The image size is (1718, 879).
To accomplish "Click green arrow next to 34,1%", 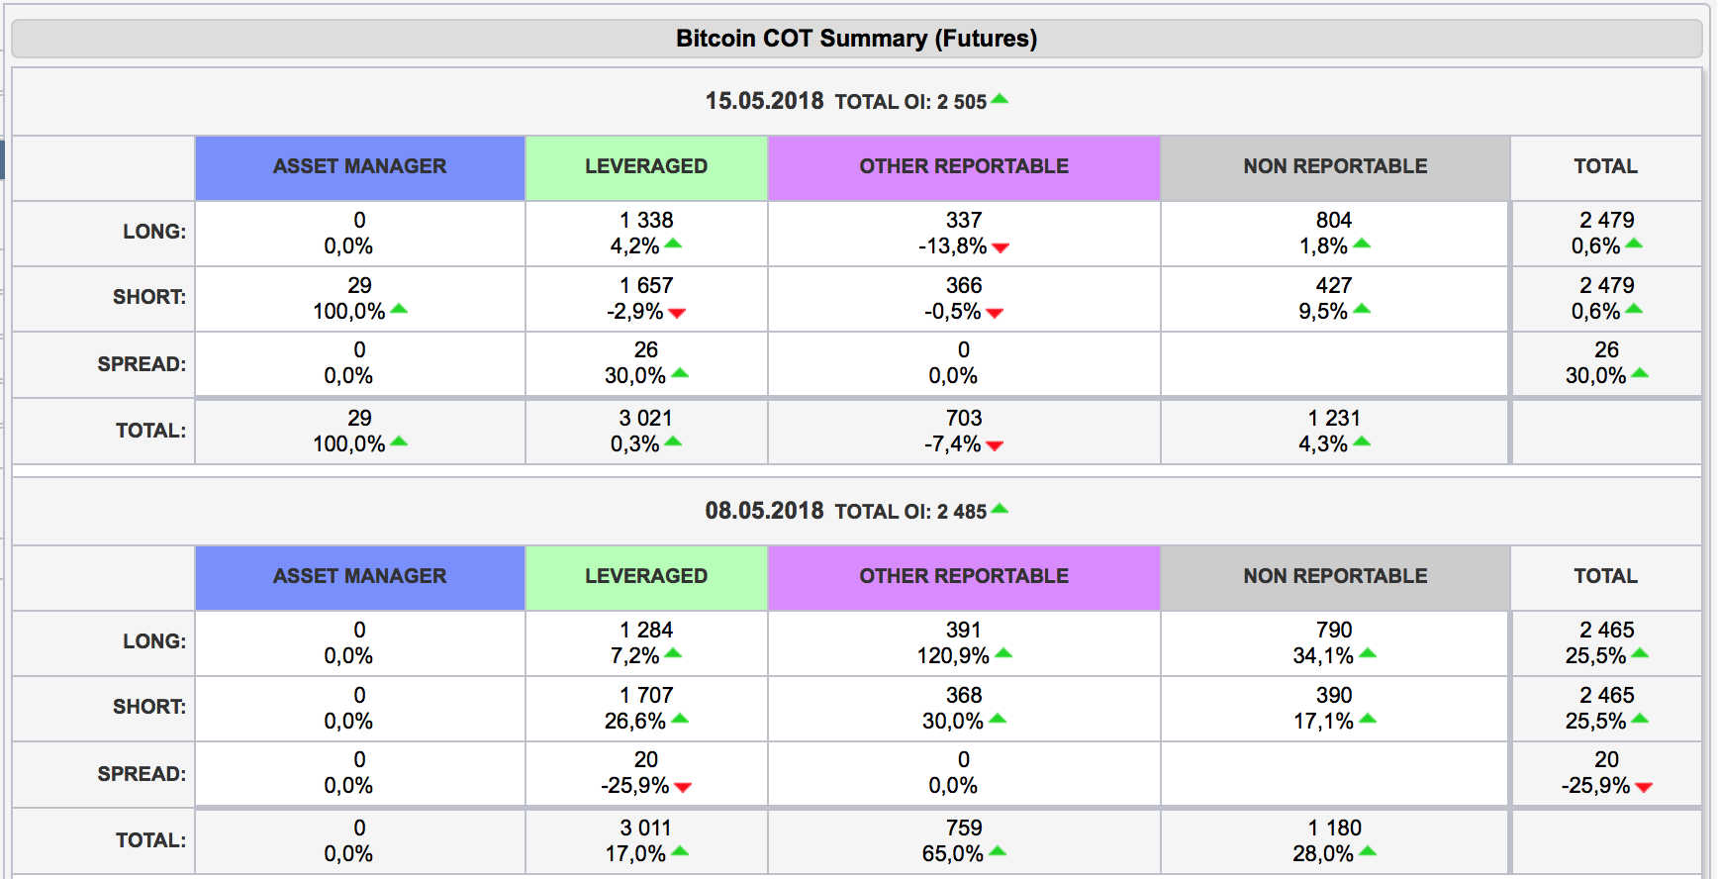I will [1368, 653].
